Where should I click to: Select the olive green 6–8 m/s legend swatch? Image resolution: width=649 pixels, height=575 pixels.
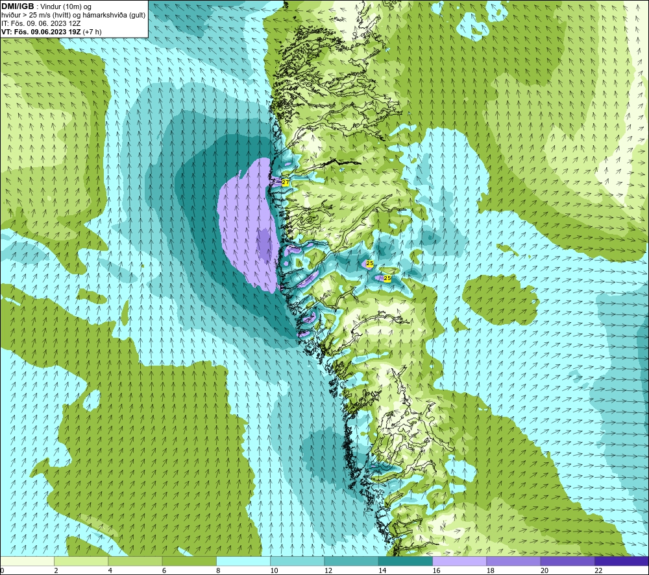(x=189, y=561)
